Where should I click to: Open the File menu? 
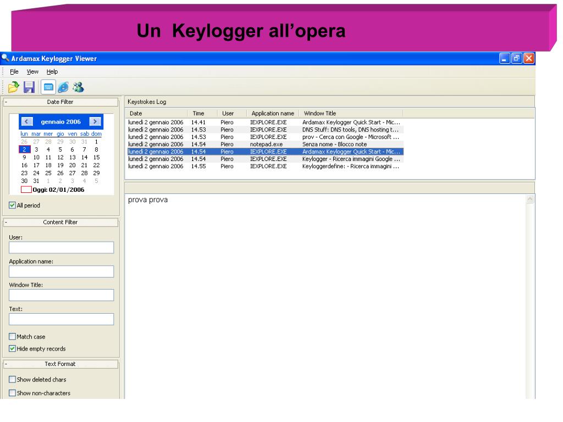[x=14, y=71]
